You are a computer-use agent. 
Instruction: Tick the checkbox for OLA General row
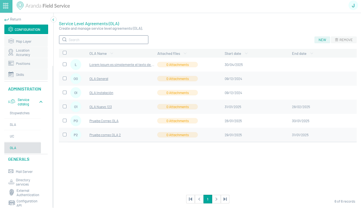pyautogui.click(x=65, y=79)
